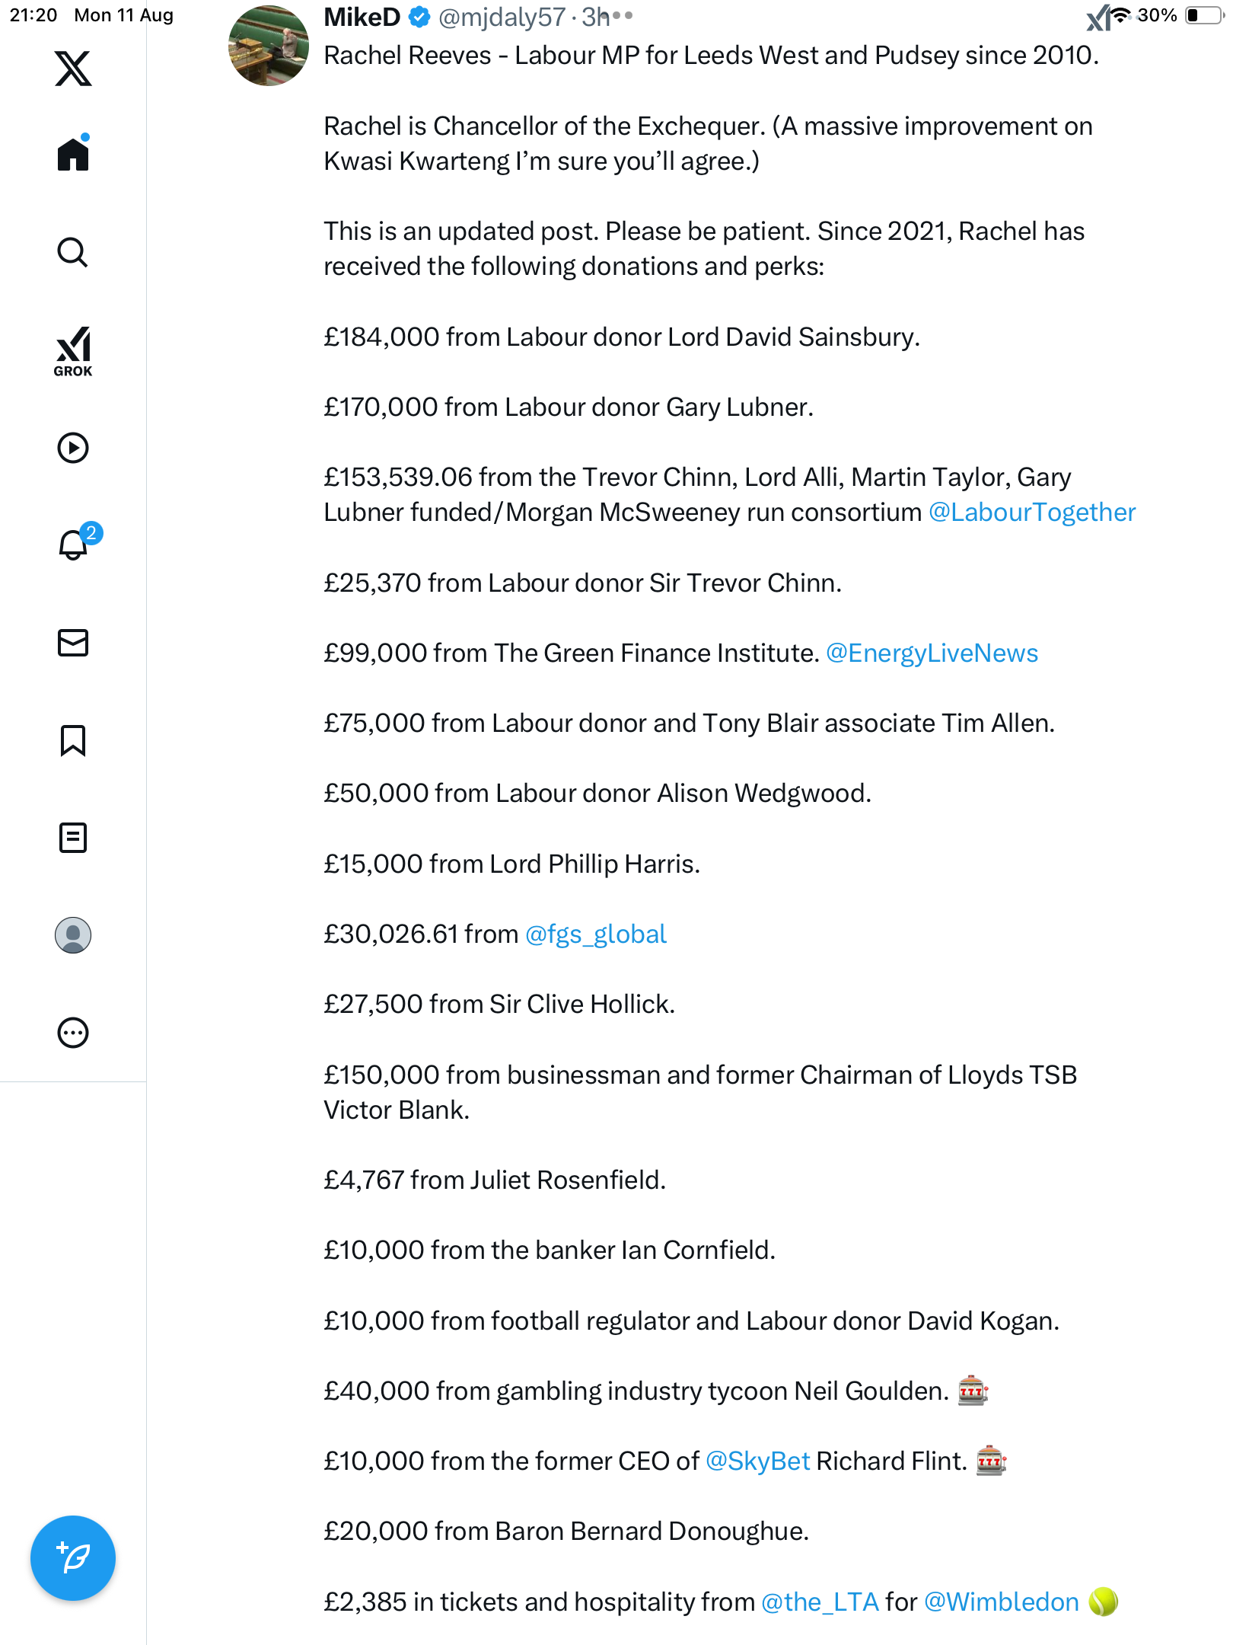Open profile avatar in sidebar
This screenshot has width=1233, height=1645.
pyautogui.click(x=73, y=935)
